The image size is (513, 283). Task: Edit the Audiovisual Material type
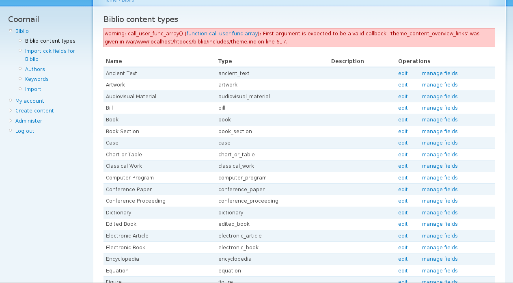click(x=403, y=97)
